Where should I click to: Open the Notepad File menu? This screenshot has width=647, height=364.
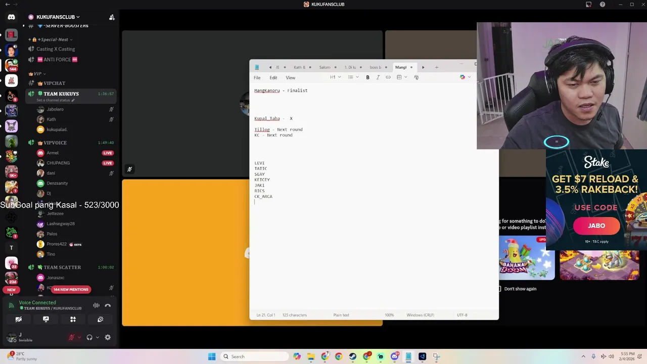point(257,78)
